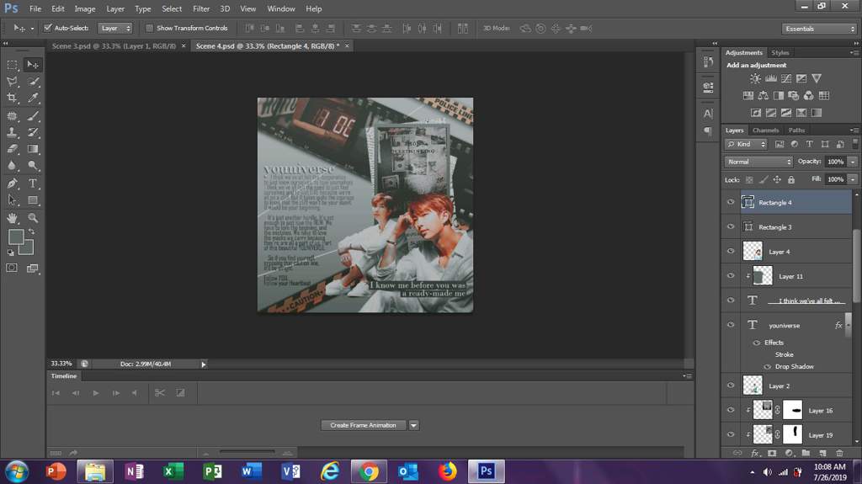This screenshot has width=862, height=484.
Task: Delete layer with trash icon
Action: coord(839,453)
